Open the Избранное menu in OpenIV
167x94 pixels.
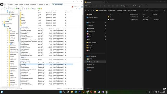click(x=17, y=7)
